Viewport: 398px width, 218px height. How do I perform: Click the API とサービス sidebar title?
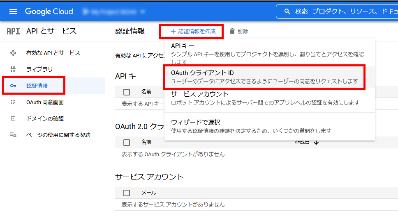51,31
